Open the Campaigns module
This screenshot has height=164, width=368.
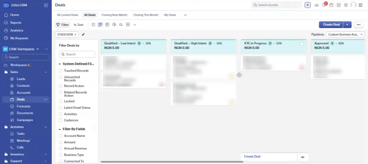pyautogui.click(x=25, y=120)
